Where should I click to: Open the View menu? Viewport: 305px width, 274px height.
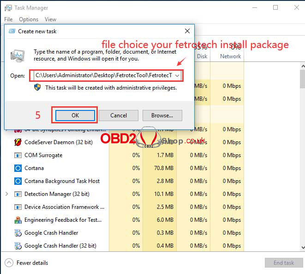(x=50, y=19)
